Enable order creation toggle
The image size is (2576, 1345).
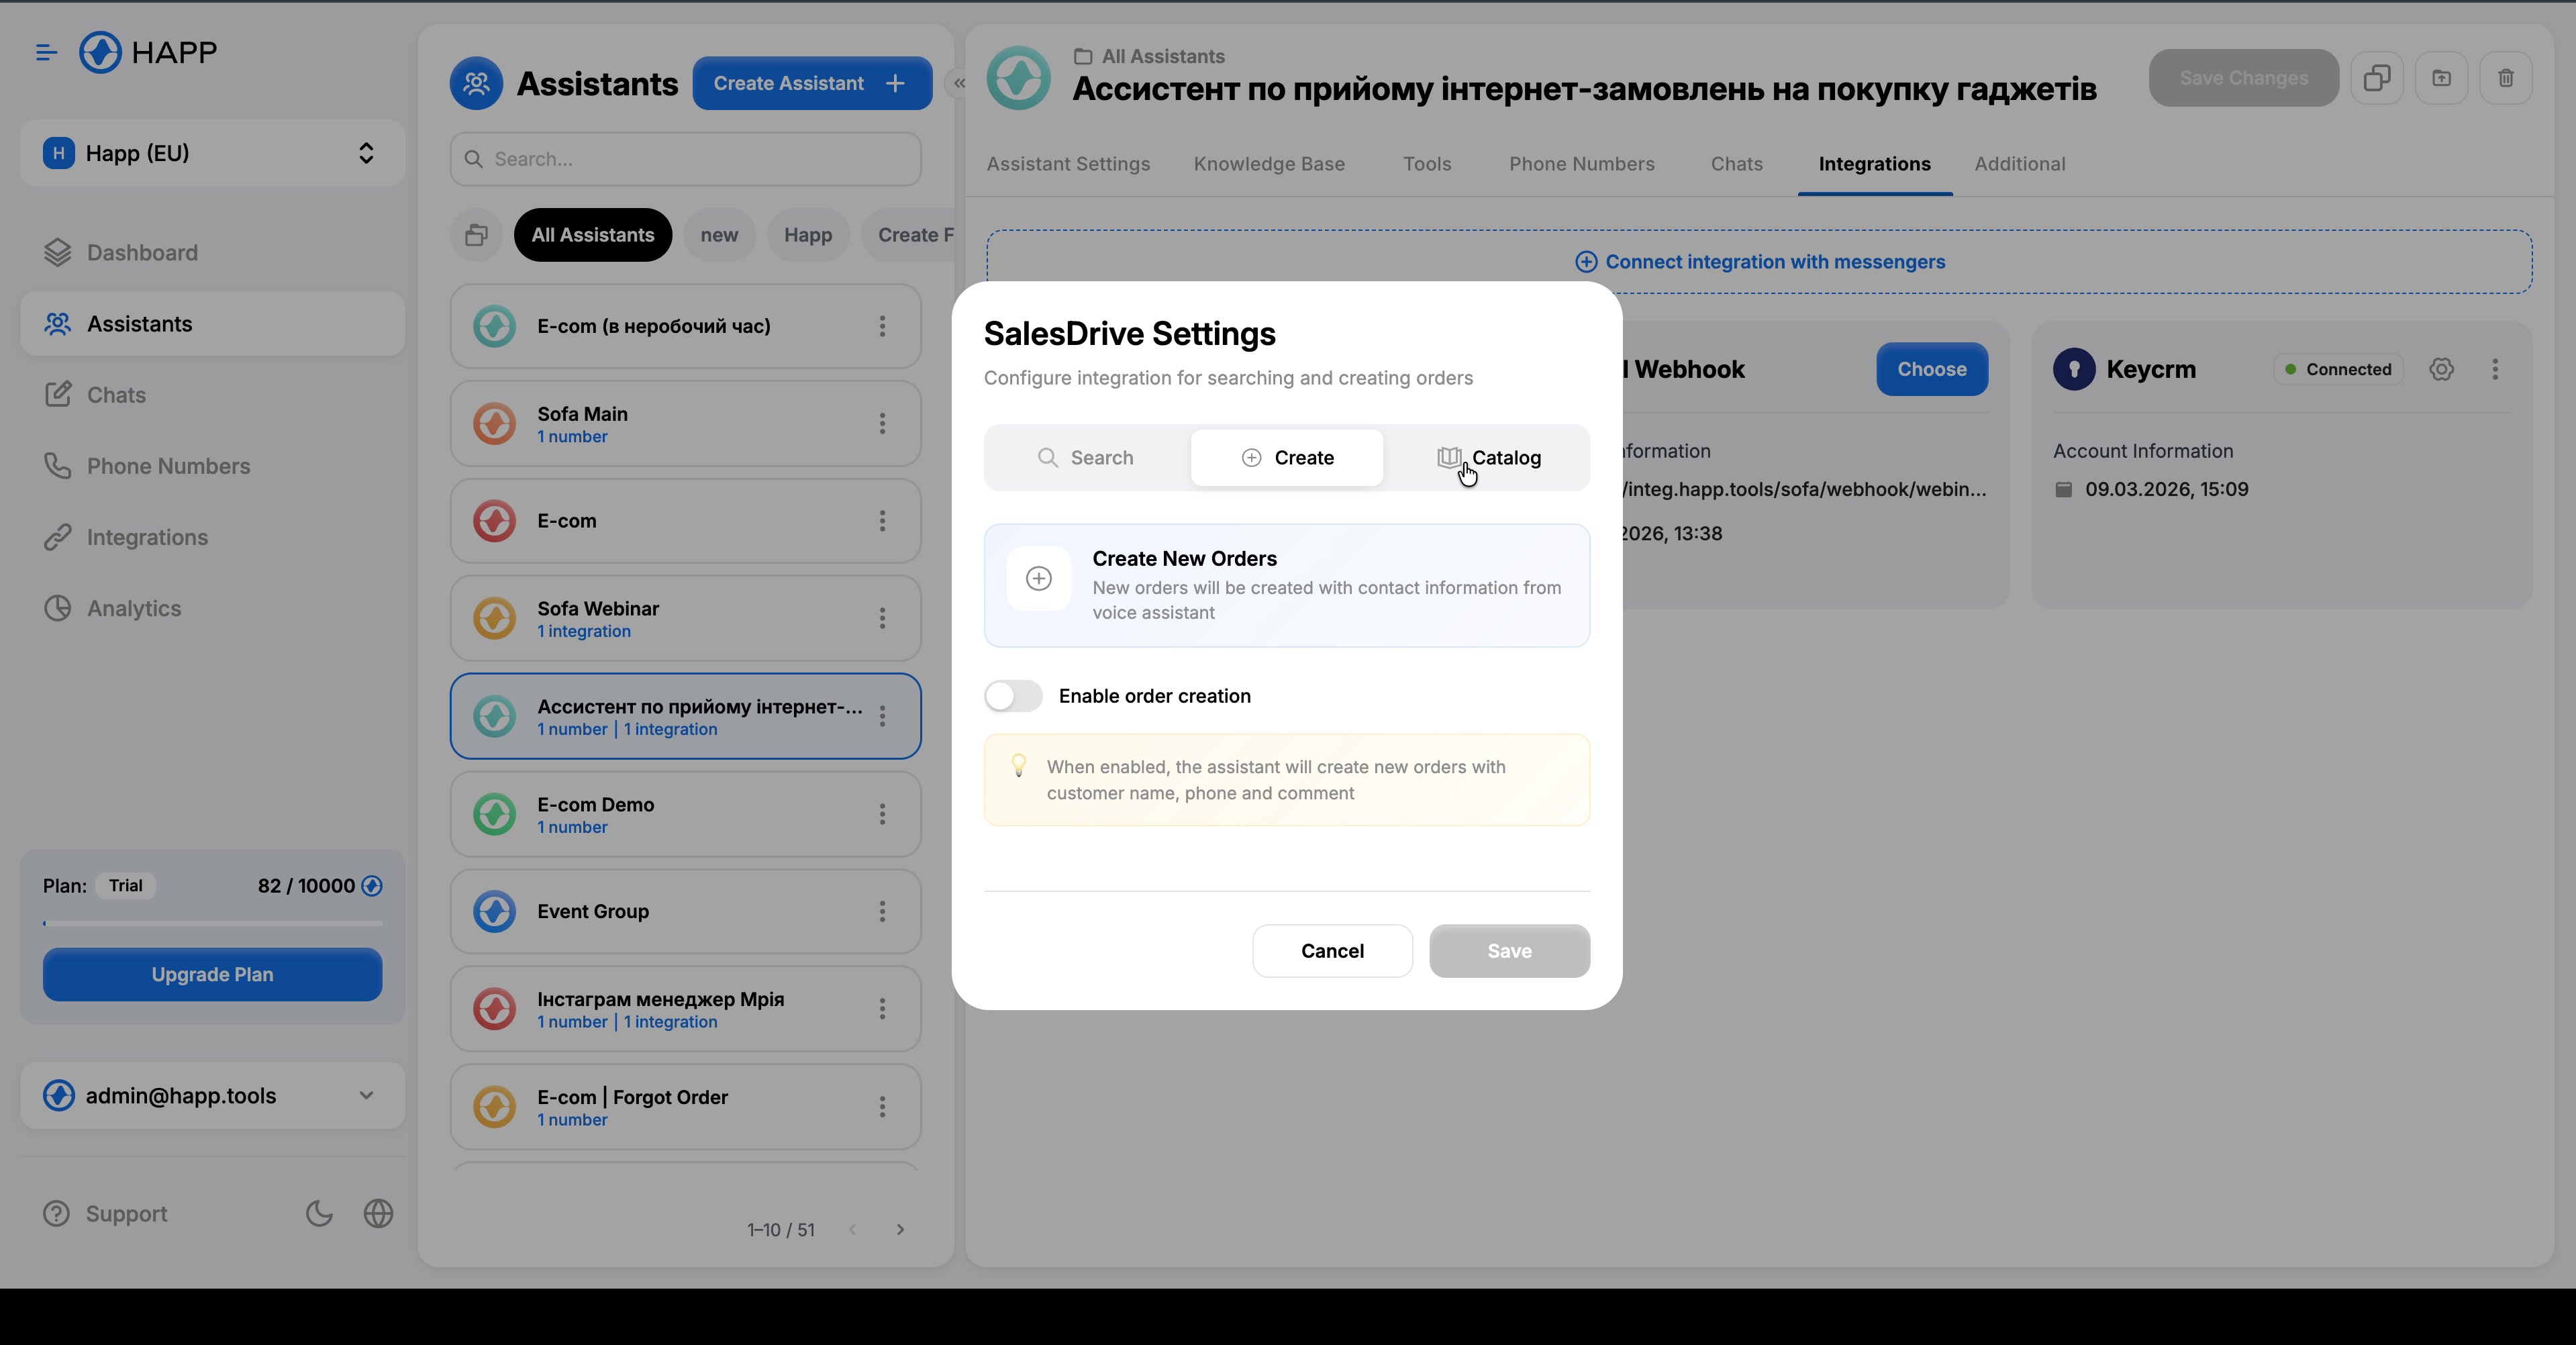click(x=1012, y=696)
